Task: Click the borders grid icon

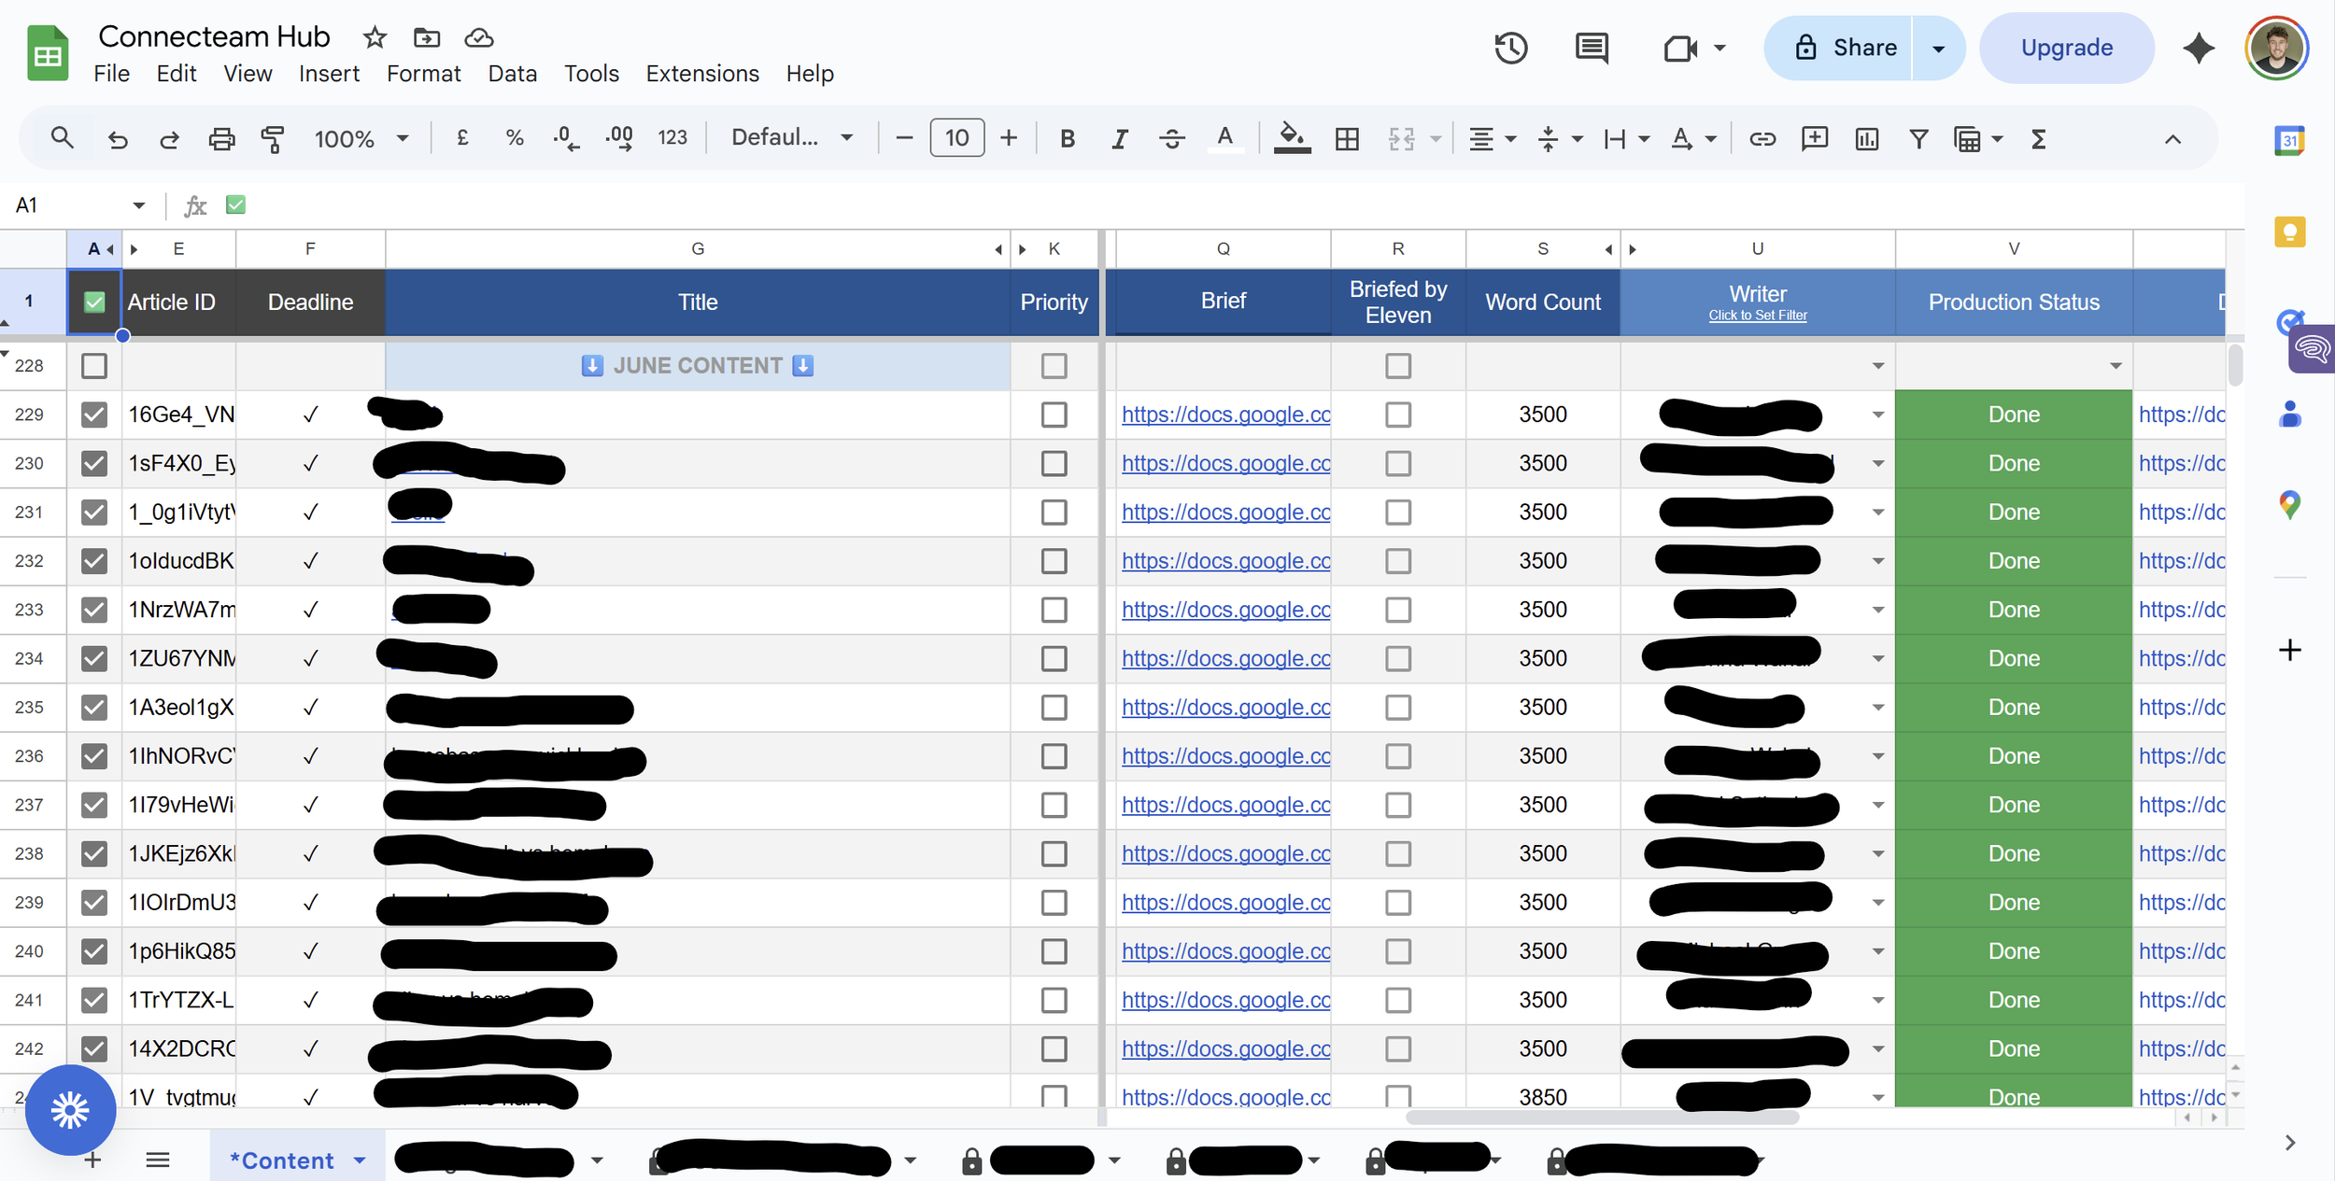Action: coord(1347,139)
